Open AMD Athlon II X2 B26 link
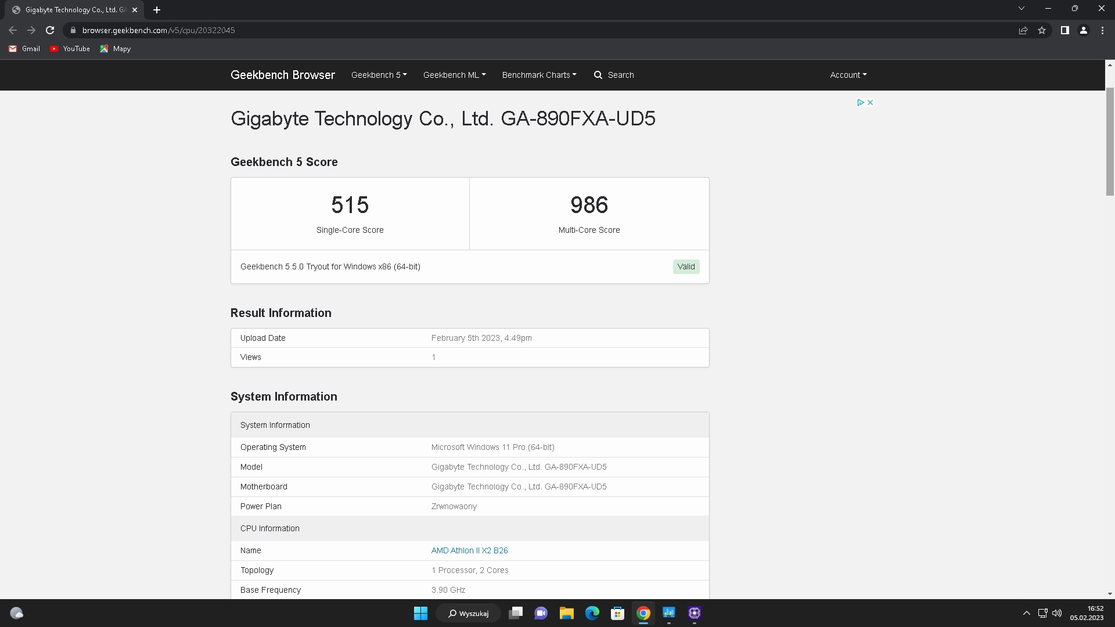 pyautogui.click(x=469, y=550)
